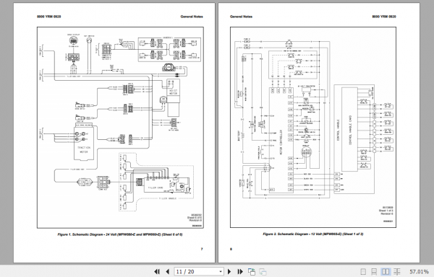Viewport: 434px width, 277px height.
Task: Click the Motor Controller block on the right page
Action: pyautogui.click(x=281, y=140)
